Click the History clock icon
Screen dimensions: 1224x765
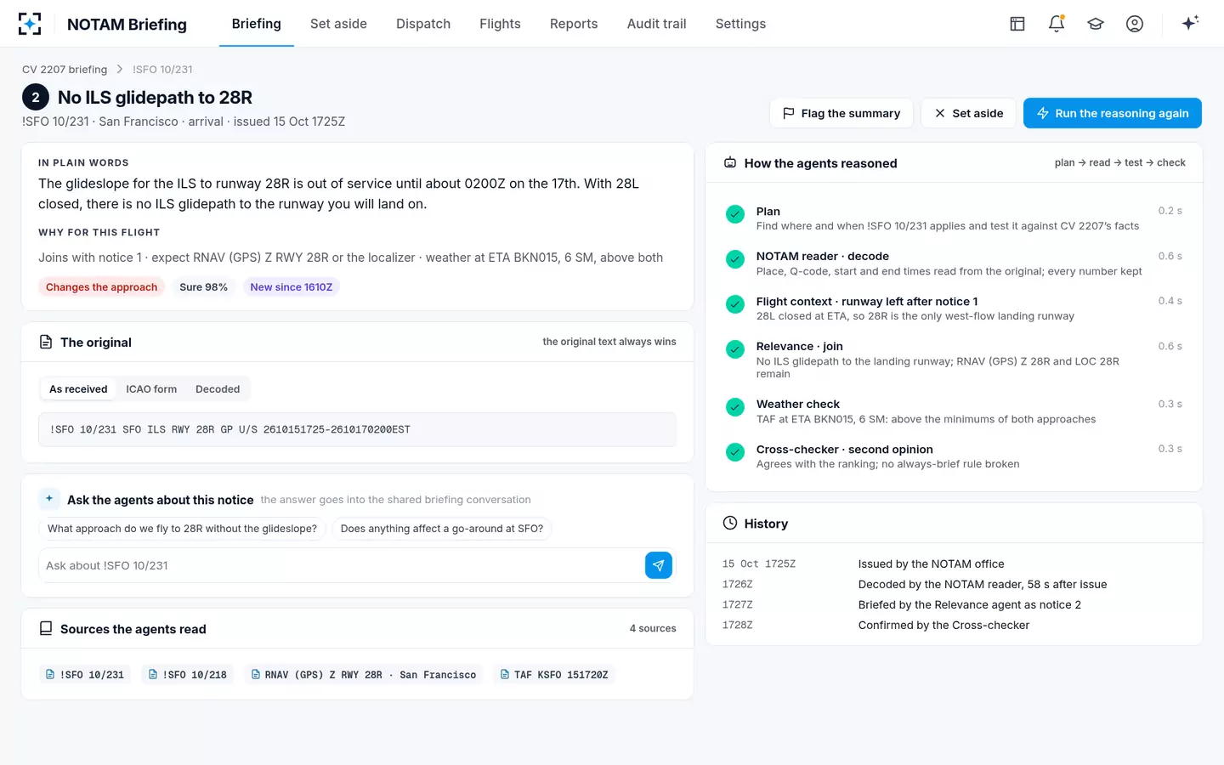[730, 524]
